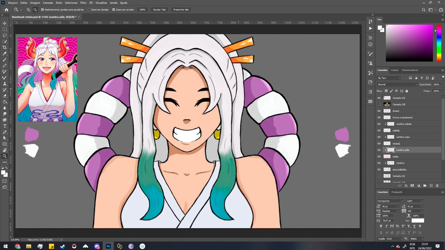Click the 100% zoom button
Viewport: 445px width, 250px height.
coord(142,9)
